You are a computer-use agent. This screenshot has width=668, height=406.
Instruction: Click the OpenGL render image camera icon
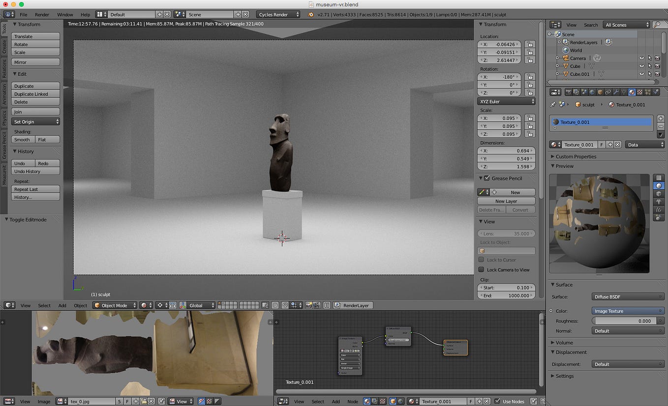(x=308, y=305)
